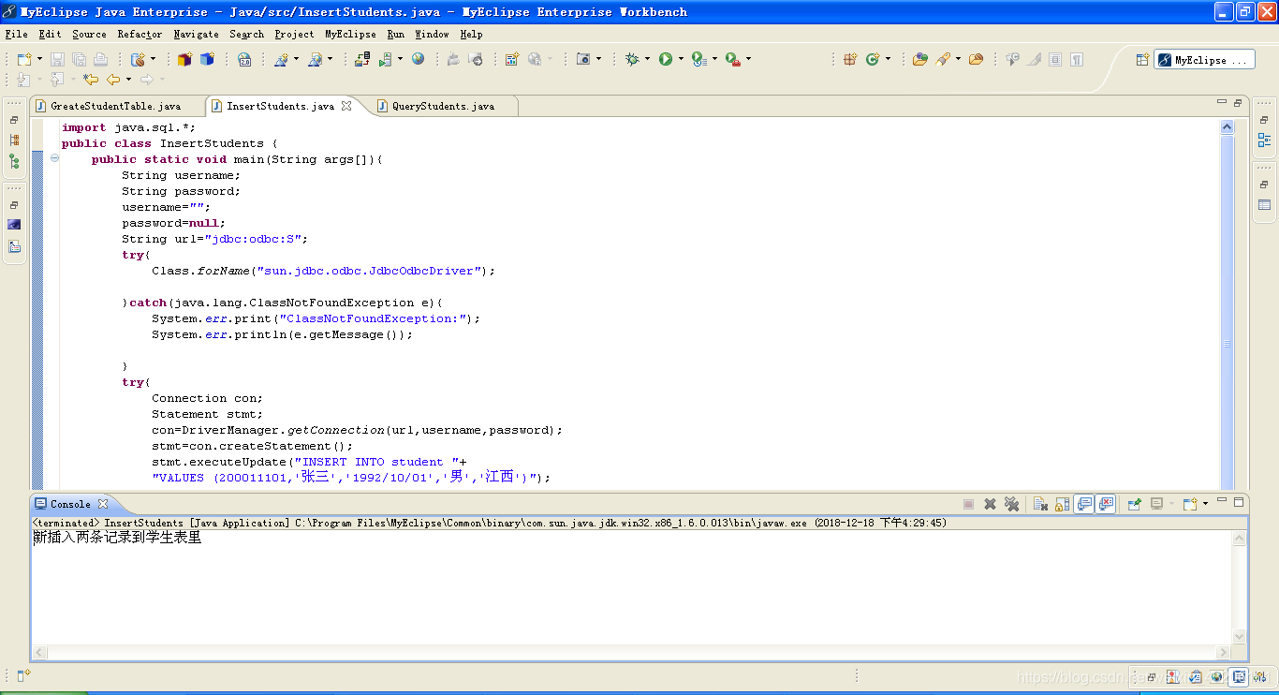Click the Run Last Tool with toolbox icon
Image resolution: width=1279 pixels, height=695 pixels.
pos(733,59)
